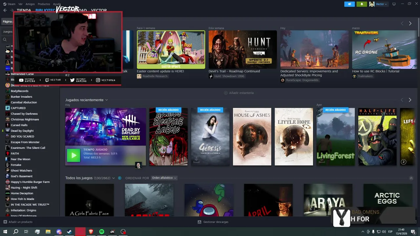
Task: Expand hidden system tray icons
Action: (x=363, y=232)
